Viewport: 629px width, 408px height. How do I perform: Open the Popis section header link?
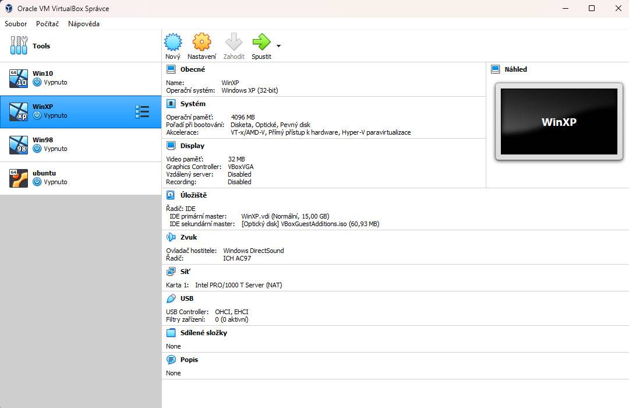pos(189,360)
